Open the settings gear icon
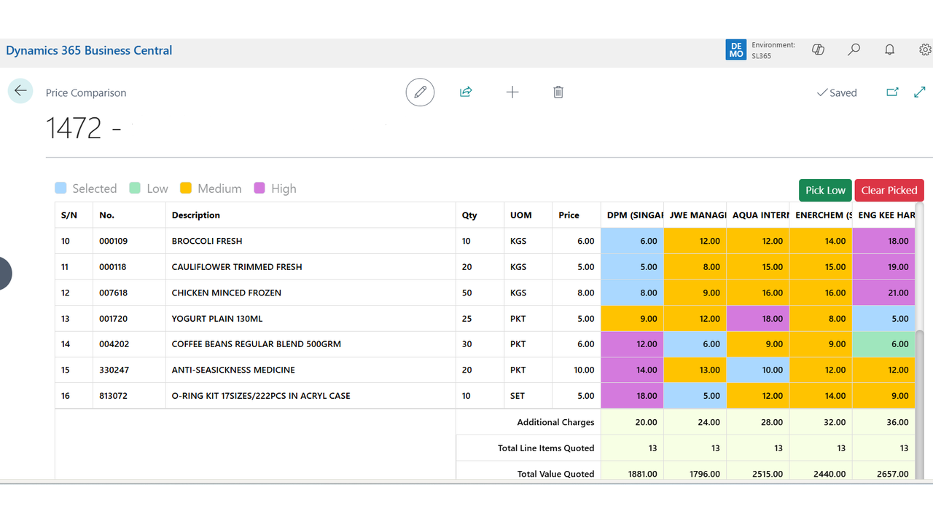Viewport: 933px width, 524px height. tap(925, 49)
